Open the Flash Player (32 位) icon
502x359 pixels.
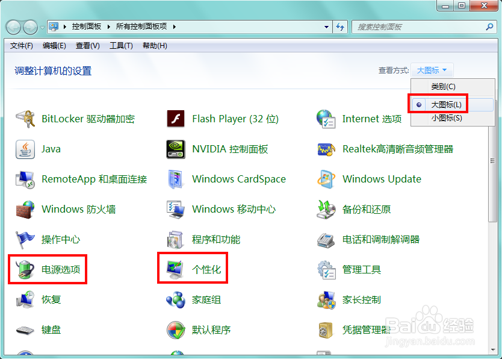pyautogui.click(x=175, y=119)
